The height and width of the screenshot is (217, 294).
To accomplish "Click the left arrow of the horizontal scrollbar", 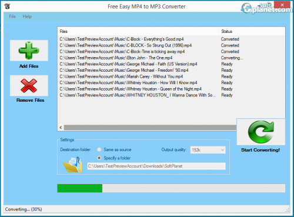I will [x=61, y=128].
